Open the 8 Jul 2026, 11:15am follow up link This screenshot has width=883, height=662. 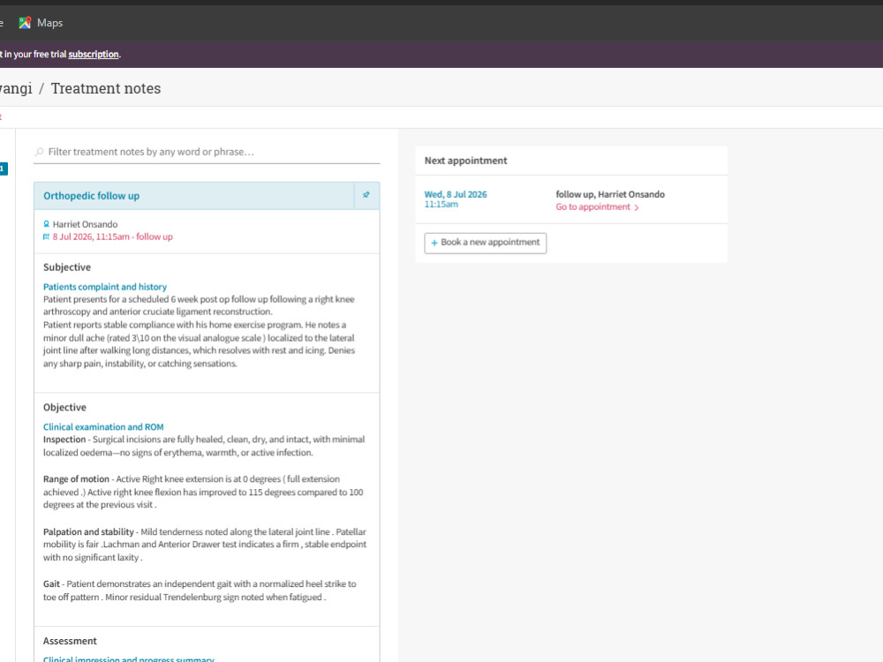pos(113,237)
